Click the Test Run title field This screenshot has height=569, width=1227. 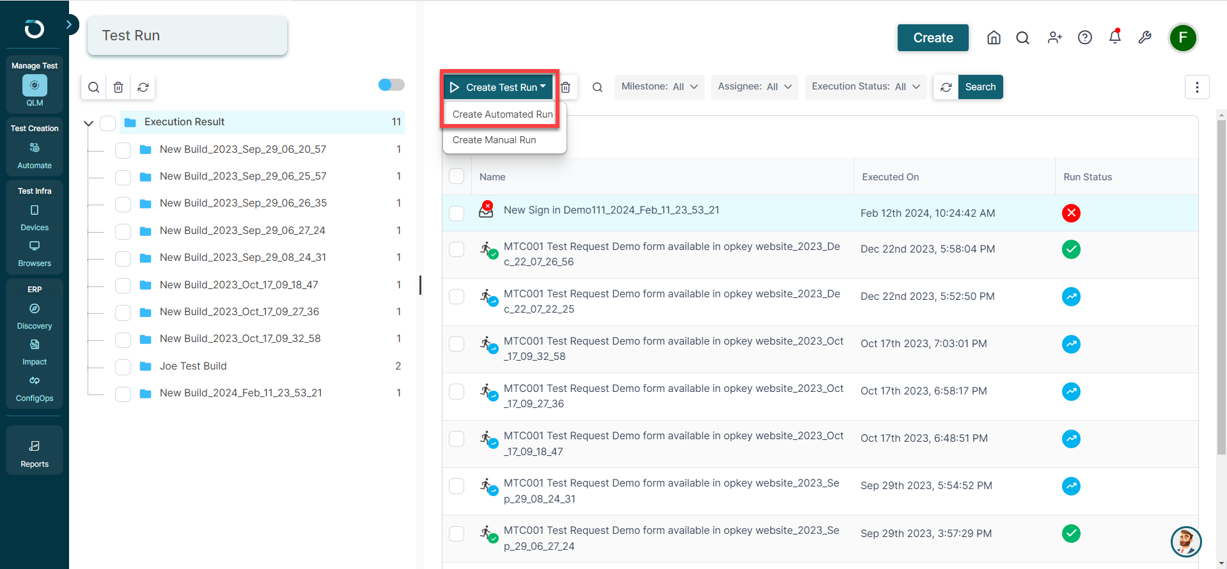click(187, 36)
